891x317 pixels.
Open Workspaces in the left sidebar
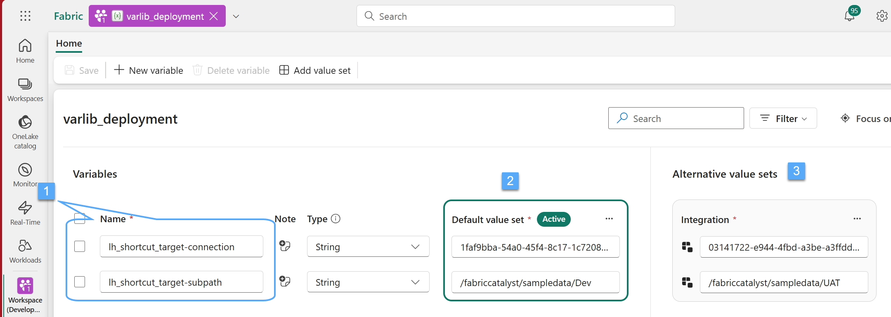point(25,89)
